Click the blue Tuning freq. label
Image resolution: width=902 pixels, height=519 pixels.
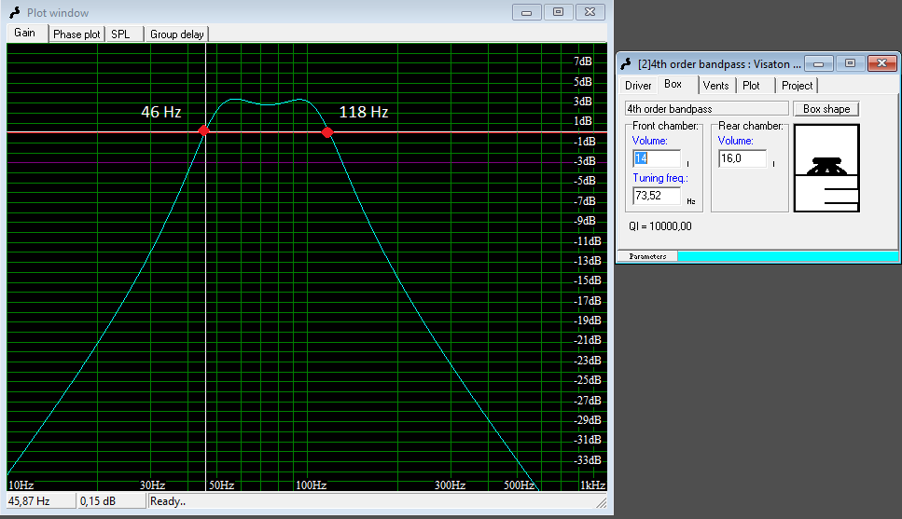pyautogui.click(x=660, y=178)
